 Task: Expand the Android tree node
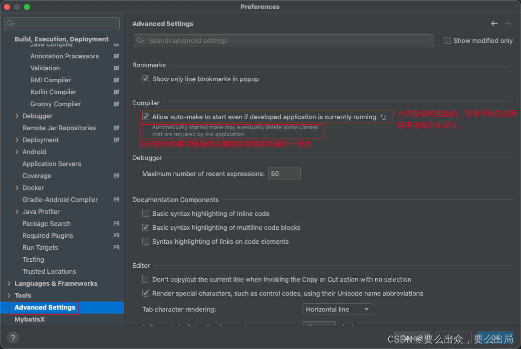click(x=17, y=152)
